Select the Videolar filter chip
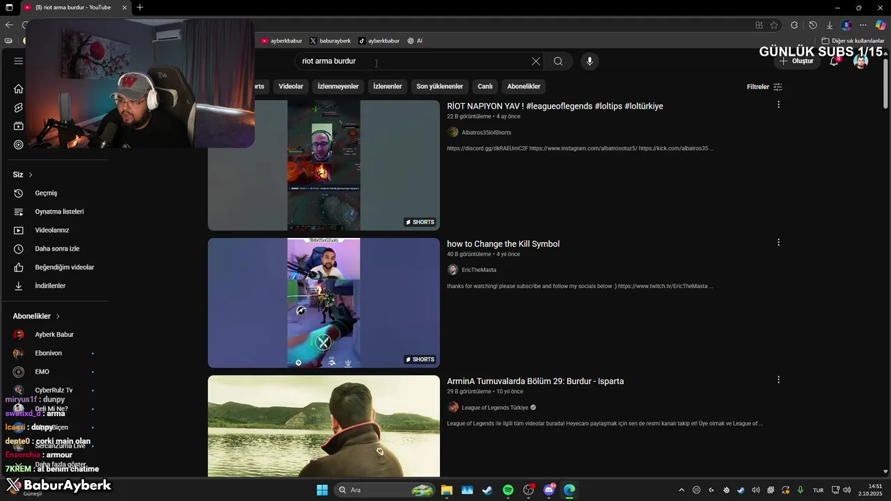Screen dimensions: 891x501 point(291,86)
